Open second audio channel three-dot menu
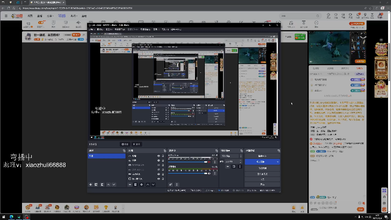The height and width of the screenshot is (220, 391). (x=215, y=174)
